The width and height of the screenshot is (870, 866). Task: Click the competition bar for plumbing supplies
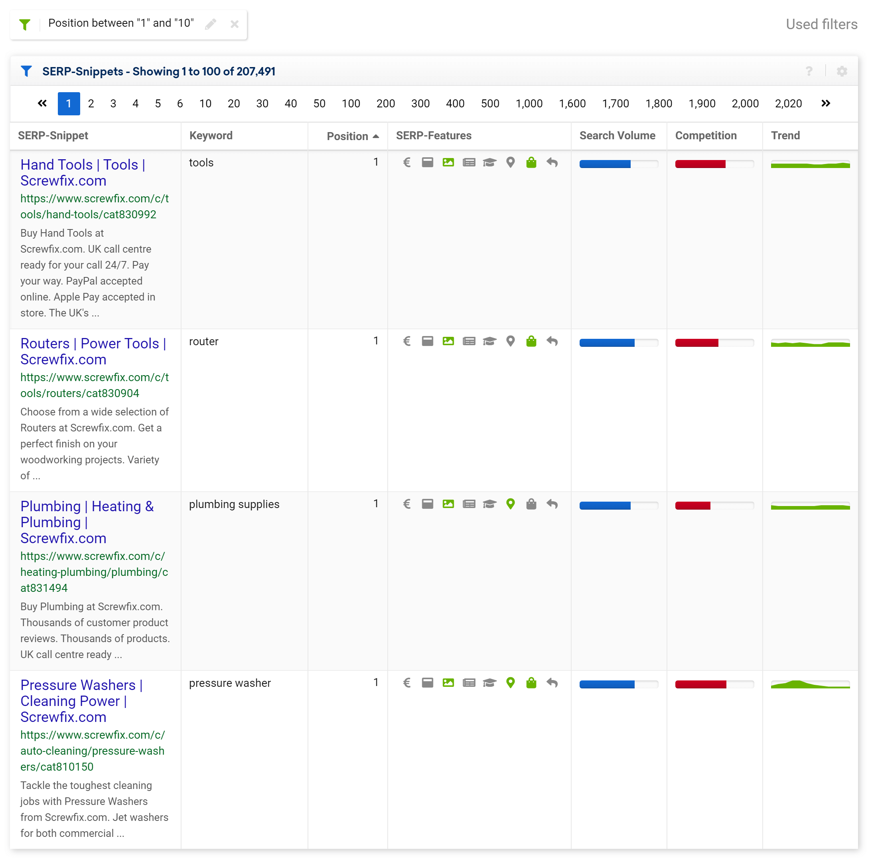[714, 506]
